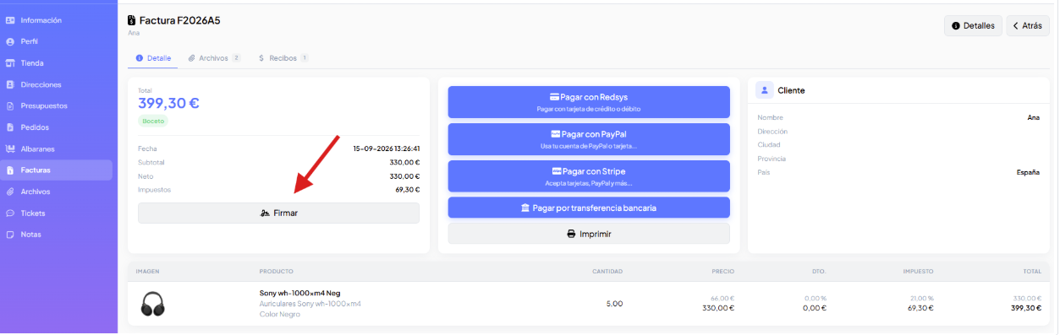Click the Impuestos value 69,30 €
Image resolution: width=1060 pixels, height=335 pixels.
pyautogui.click(x=408, y=190)
